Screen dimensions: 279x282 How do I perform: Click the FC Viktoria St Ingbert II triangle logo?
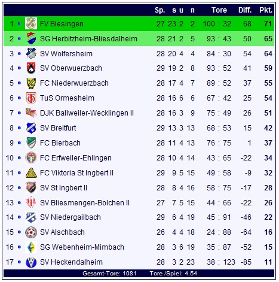click(x=31, y=173)
